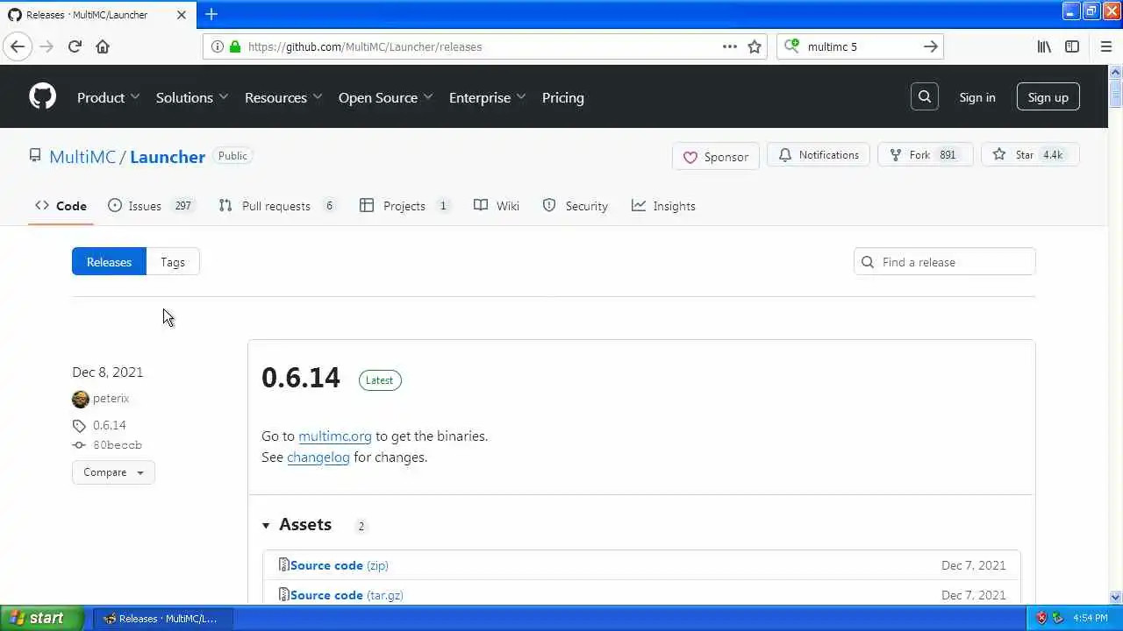Image resolution: width=1123 pixels, height=631 pixels.
Task: Open the Firefox hamburger menu
Action: 1105,46
